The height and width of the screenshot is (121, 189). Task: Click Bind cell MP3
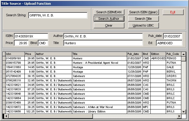click(146, 107)
